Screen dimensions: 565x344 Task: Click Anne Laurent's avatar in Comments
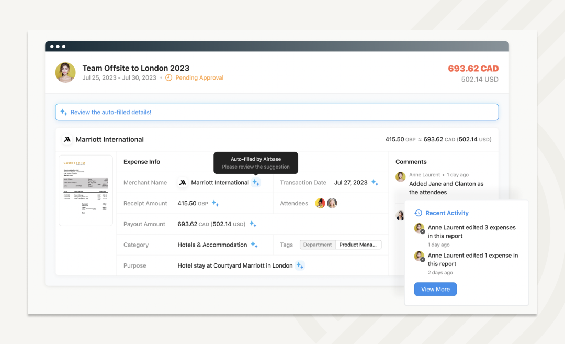point(400,176)
